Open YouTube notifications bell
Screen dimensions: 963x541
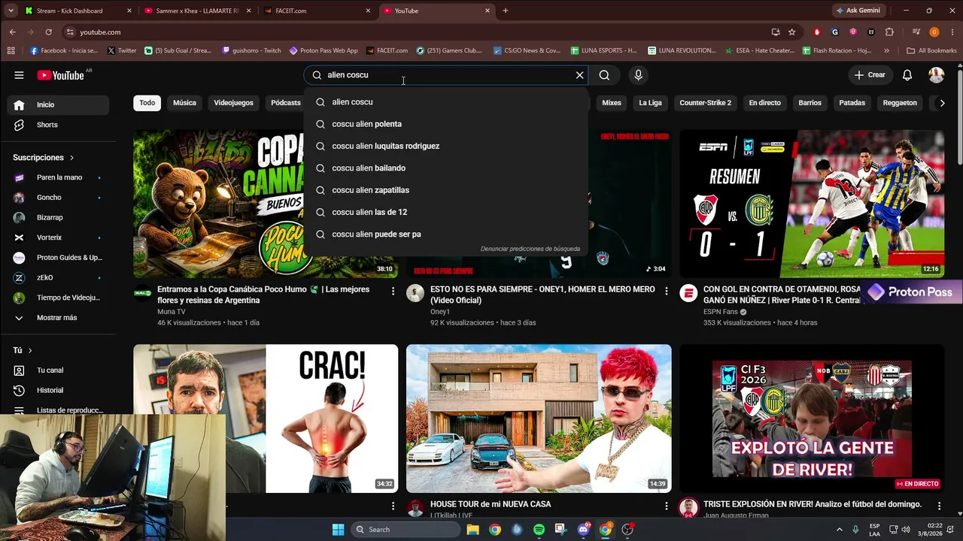tap(907, 75)
